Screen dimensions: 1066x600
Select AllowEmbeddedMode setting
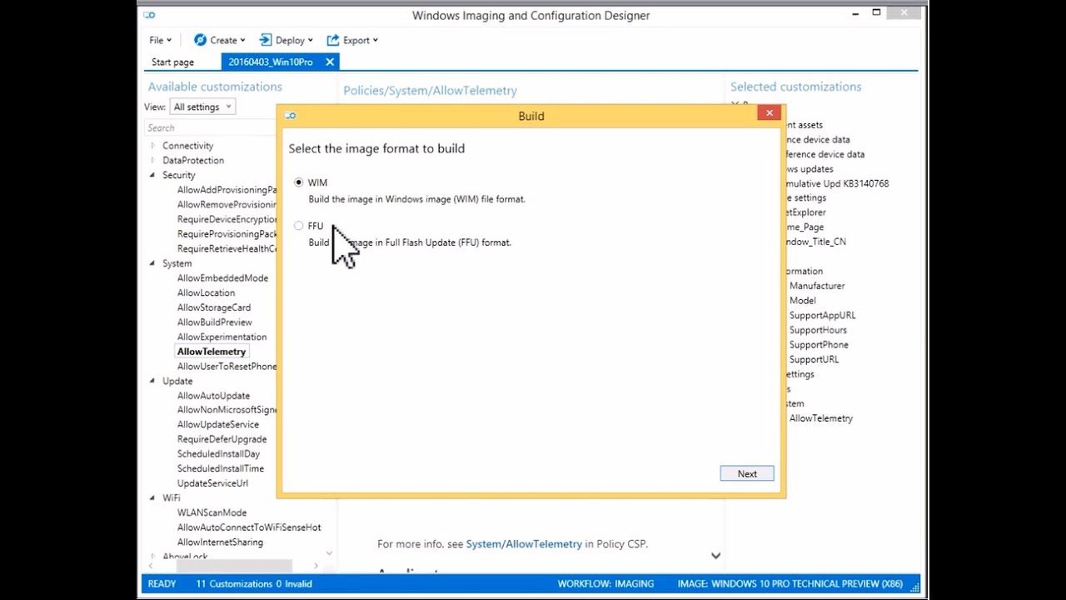pyautogui.click(x=222, y=278)
